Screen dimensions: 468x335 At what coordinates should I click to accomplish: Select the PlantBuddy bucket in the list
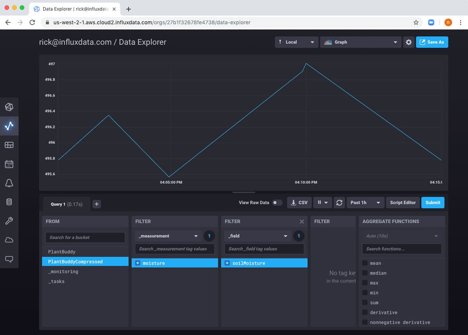(x=62, y=252)
